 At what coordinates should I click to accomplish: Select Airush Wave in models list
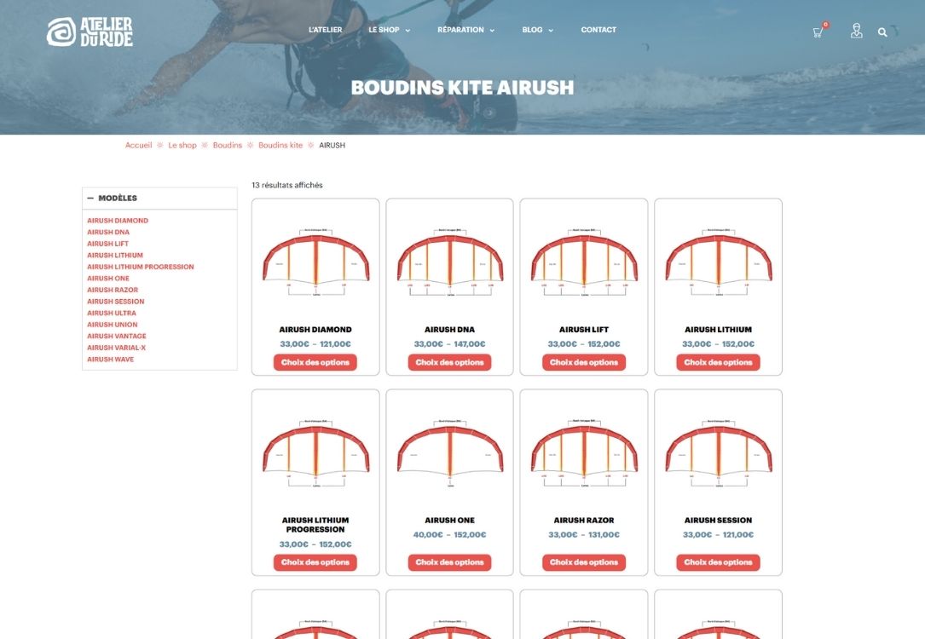(x=110, y=360)
